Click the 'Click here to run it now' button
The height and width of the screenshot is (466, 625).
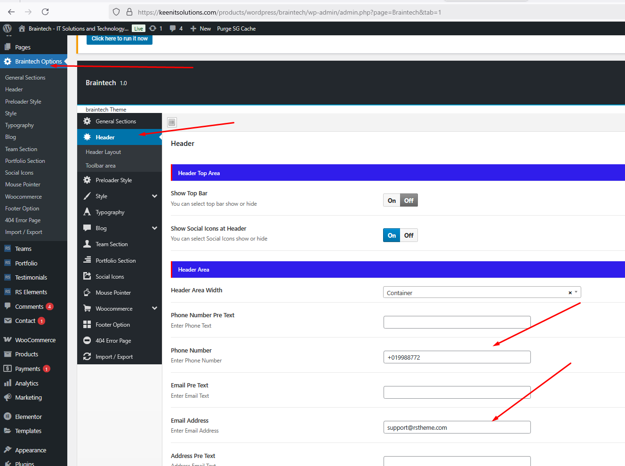pyautogui.click(x=120, y=39)
